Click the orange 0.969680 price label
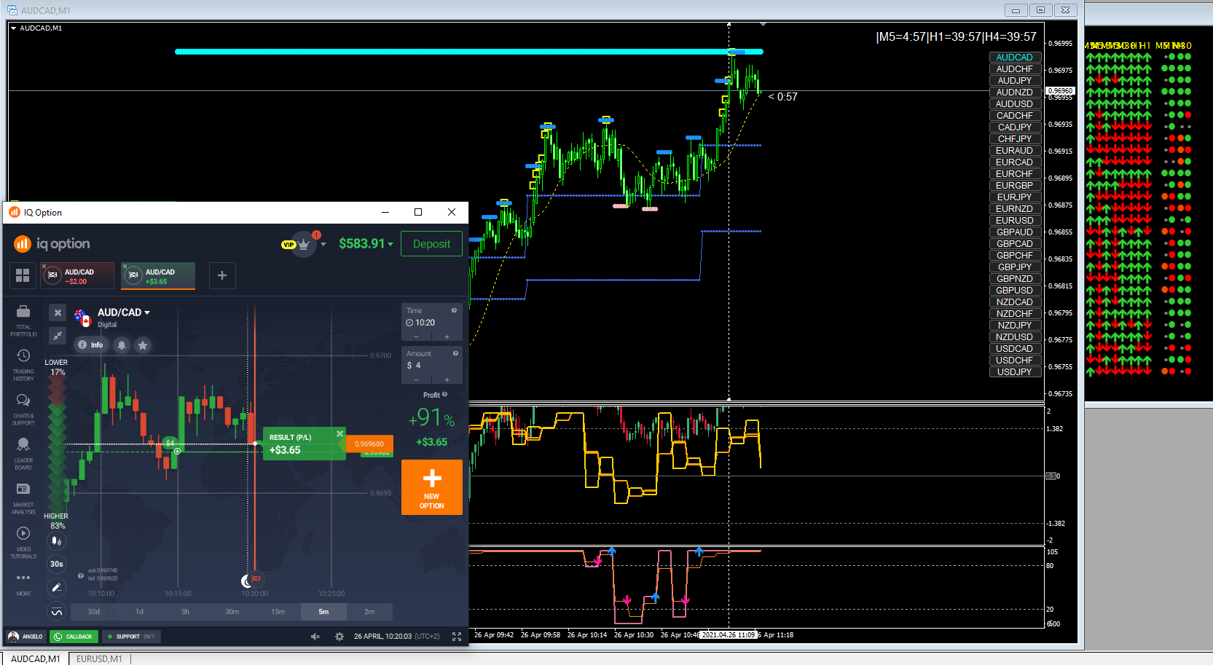1213x665 pixels. (x=369, y=444)
